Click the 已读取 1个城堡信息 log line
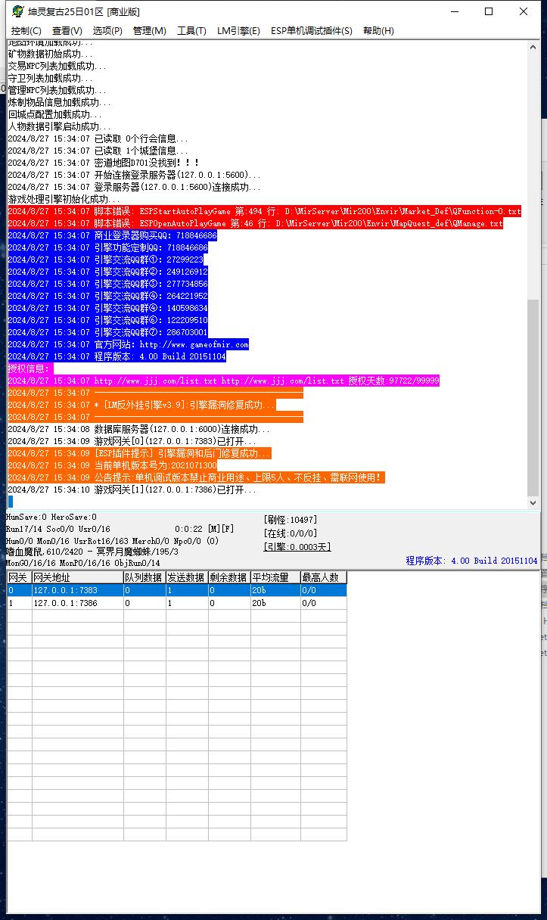This screenshot has width=547, height=920. 98,151
